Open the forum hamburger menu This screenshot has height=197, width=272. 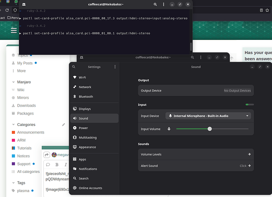[x=14, y=30]
